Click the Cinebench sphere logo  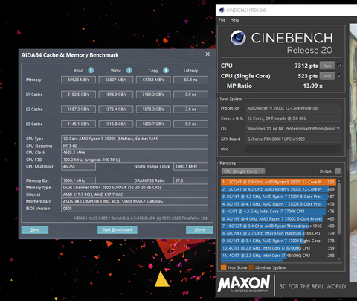238,38
